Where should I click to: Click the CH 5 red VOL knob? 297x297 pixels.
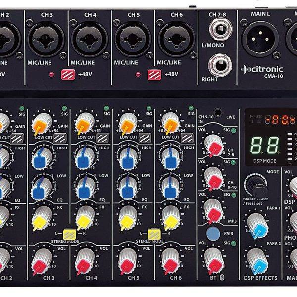128,261
